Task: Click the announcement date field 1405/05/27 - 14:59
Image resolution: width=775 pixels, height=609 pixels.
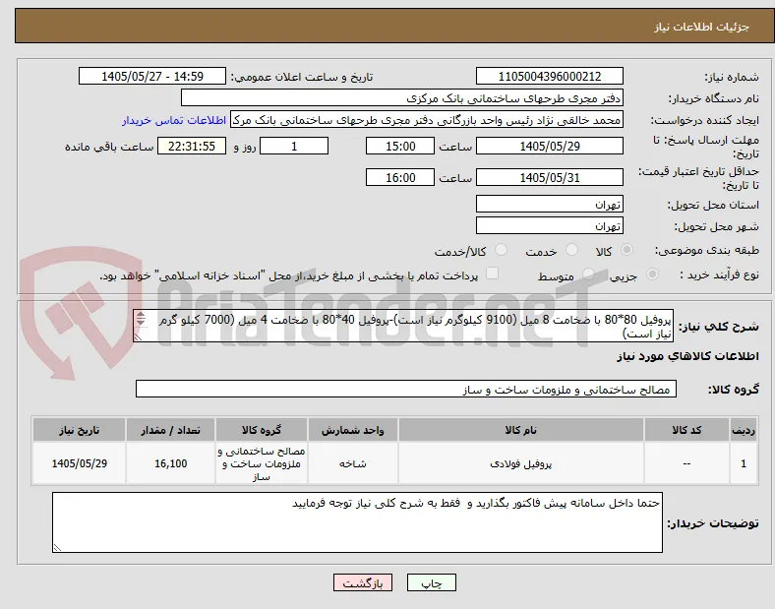Action: 152,77
